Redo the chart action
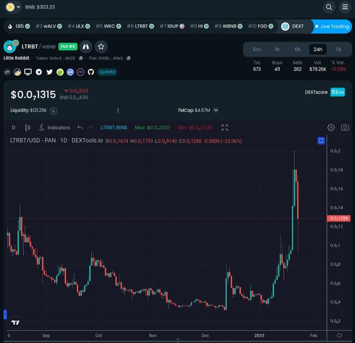 [90, 128]
